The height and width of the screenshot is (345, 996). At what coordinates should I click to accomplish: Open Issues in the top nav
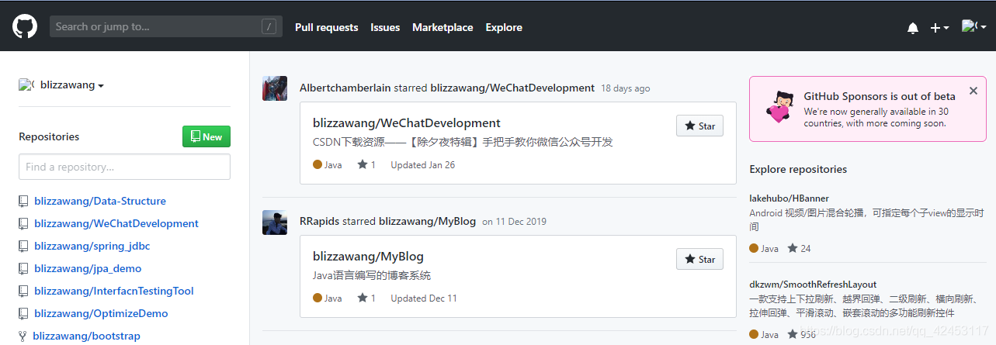[x=385, y=27]
